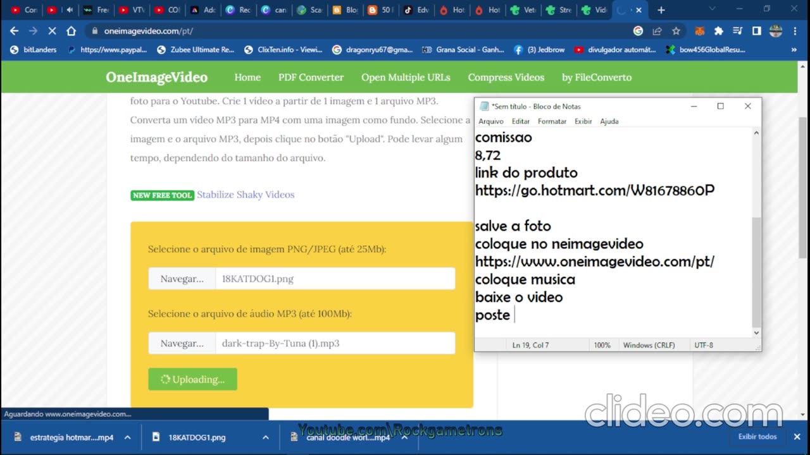Open the Stabilize Shaky Videos link
Image resolution: width=810 pixels, height=455 pixels.
[246, 195]
